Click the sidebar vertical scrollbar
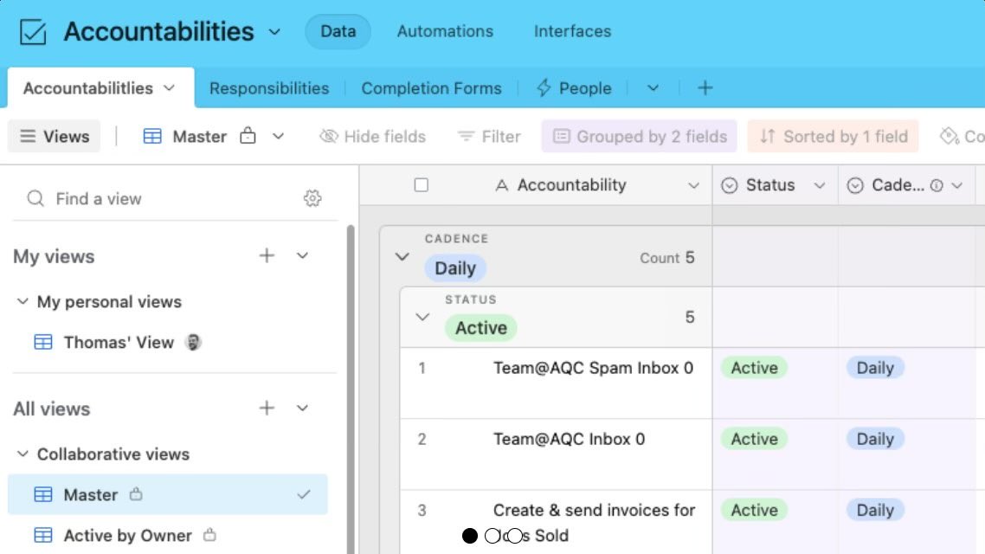This screenshot has width=985, height=554. (x=351, y=390)
